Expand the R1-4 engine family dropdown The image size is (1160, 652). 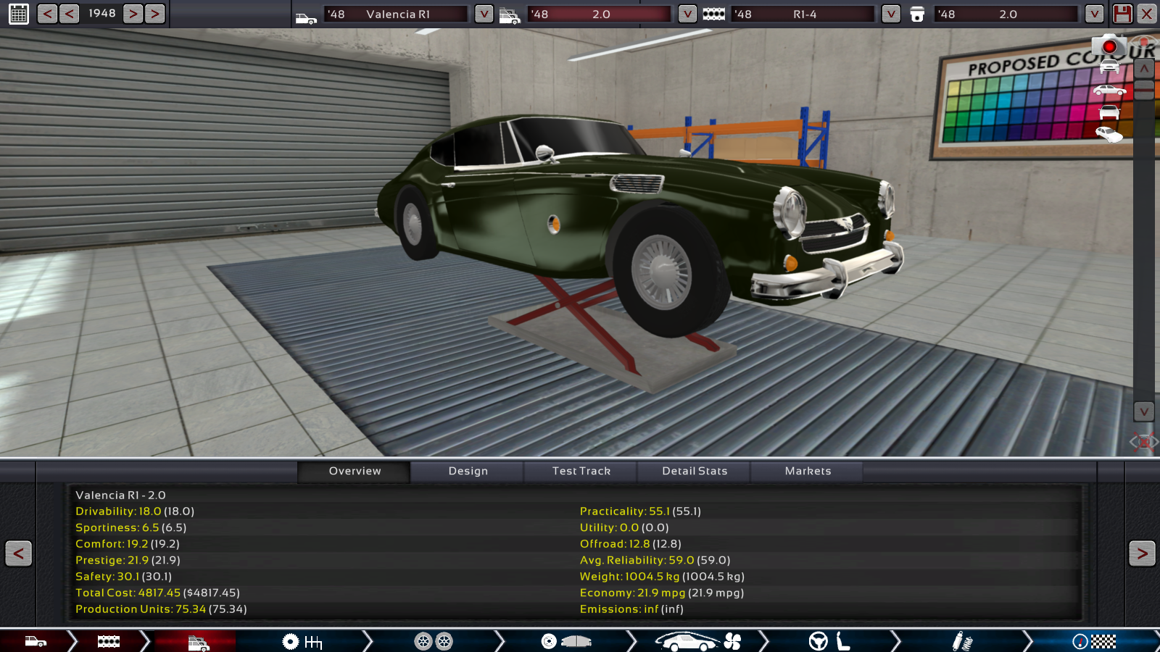pos(890,14)
